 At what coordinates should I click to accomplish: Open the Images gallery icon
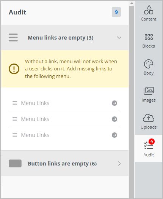tap(149, 91)
